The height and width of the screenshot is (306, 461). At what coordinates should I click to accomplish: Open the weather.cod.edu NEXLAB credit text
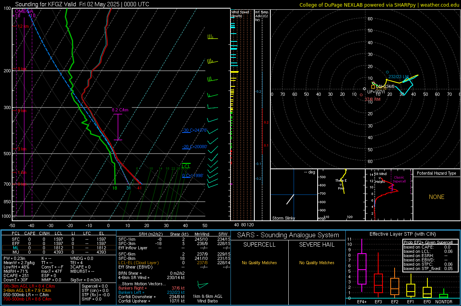379,5
